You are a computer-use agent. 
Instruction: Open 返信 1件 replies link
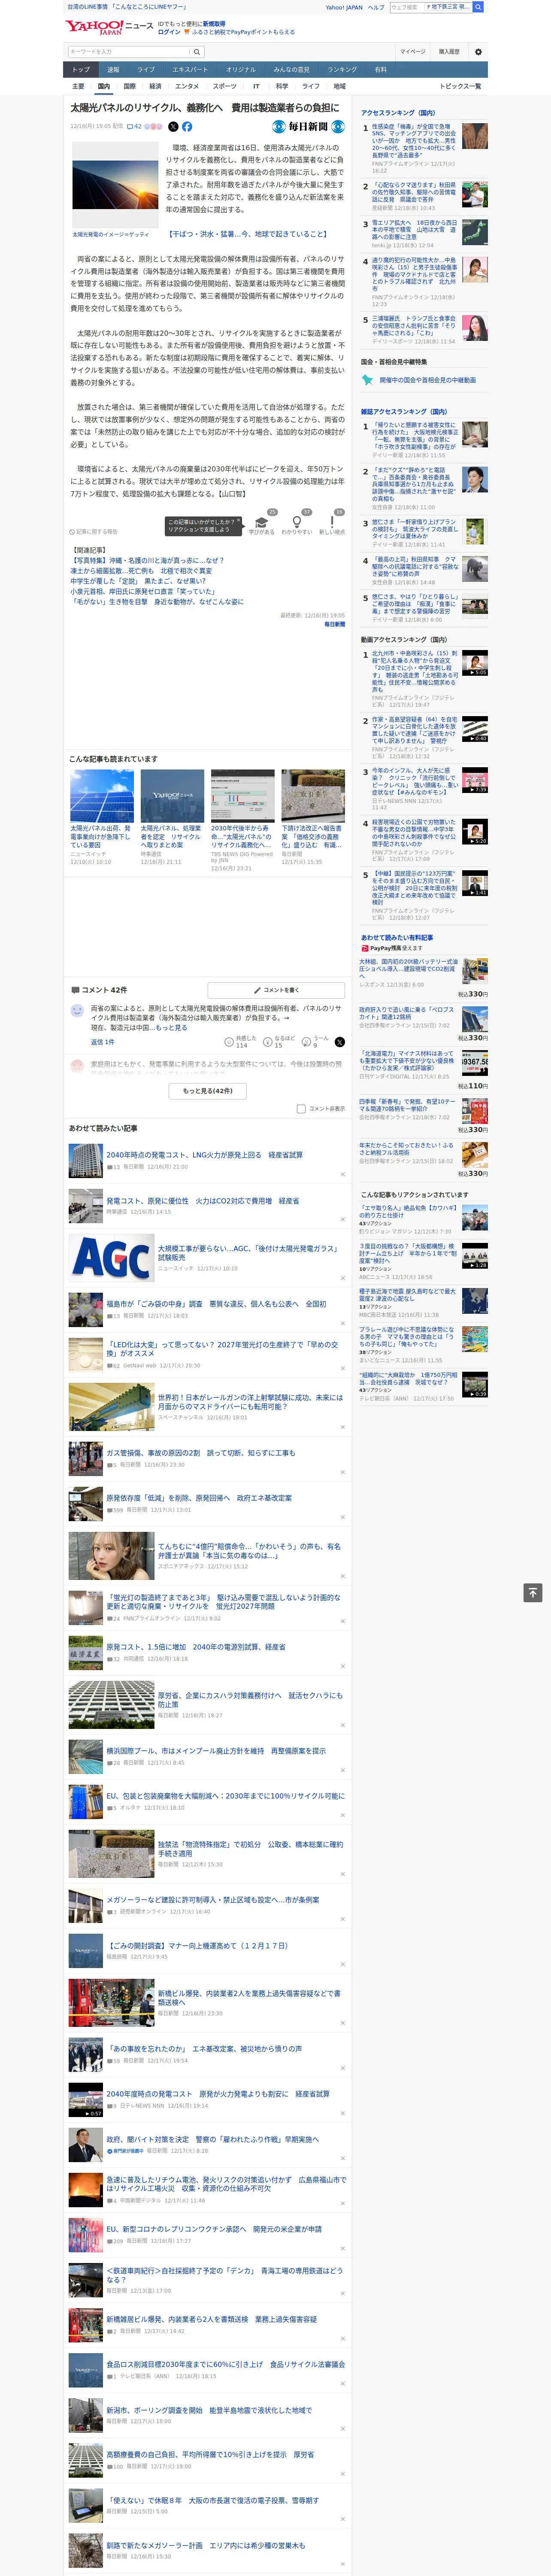[x=103, y=1042]
